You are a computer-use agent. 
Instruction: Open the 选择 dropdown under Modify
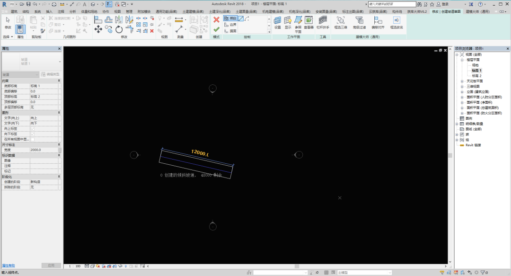tap(8, 37)
